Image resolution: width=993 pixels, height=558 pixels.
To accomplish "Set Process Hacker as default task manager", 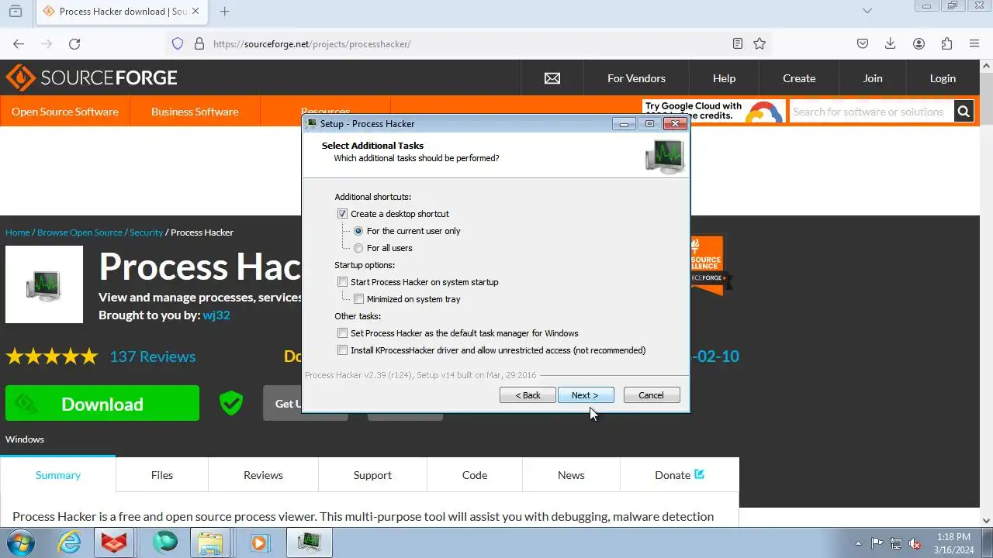I will coord(342,333).
